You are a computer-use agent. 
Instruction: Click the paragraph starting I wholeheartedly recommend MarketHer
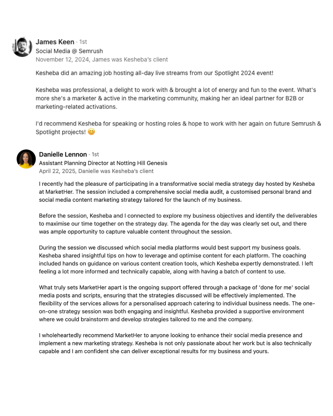pos(175,343)
